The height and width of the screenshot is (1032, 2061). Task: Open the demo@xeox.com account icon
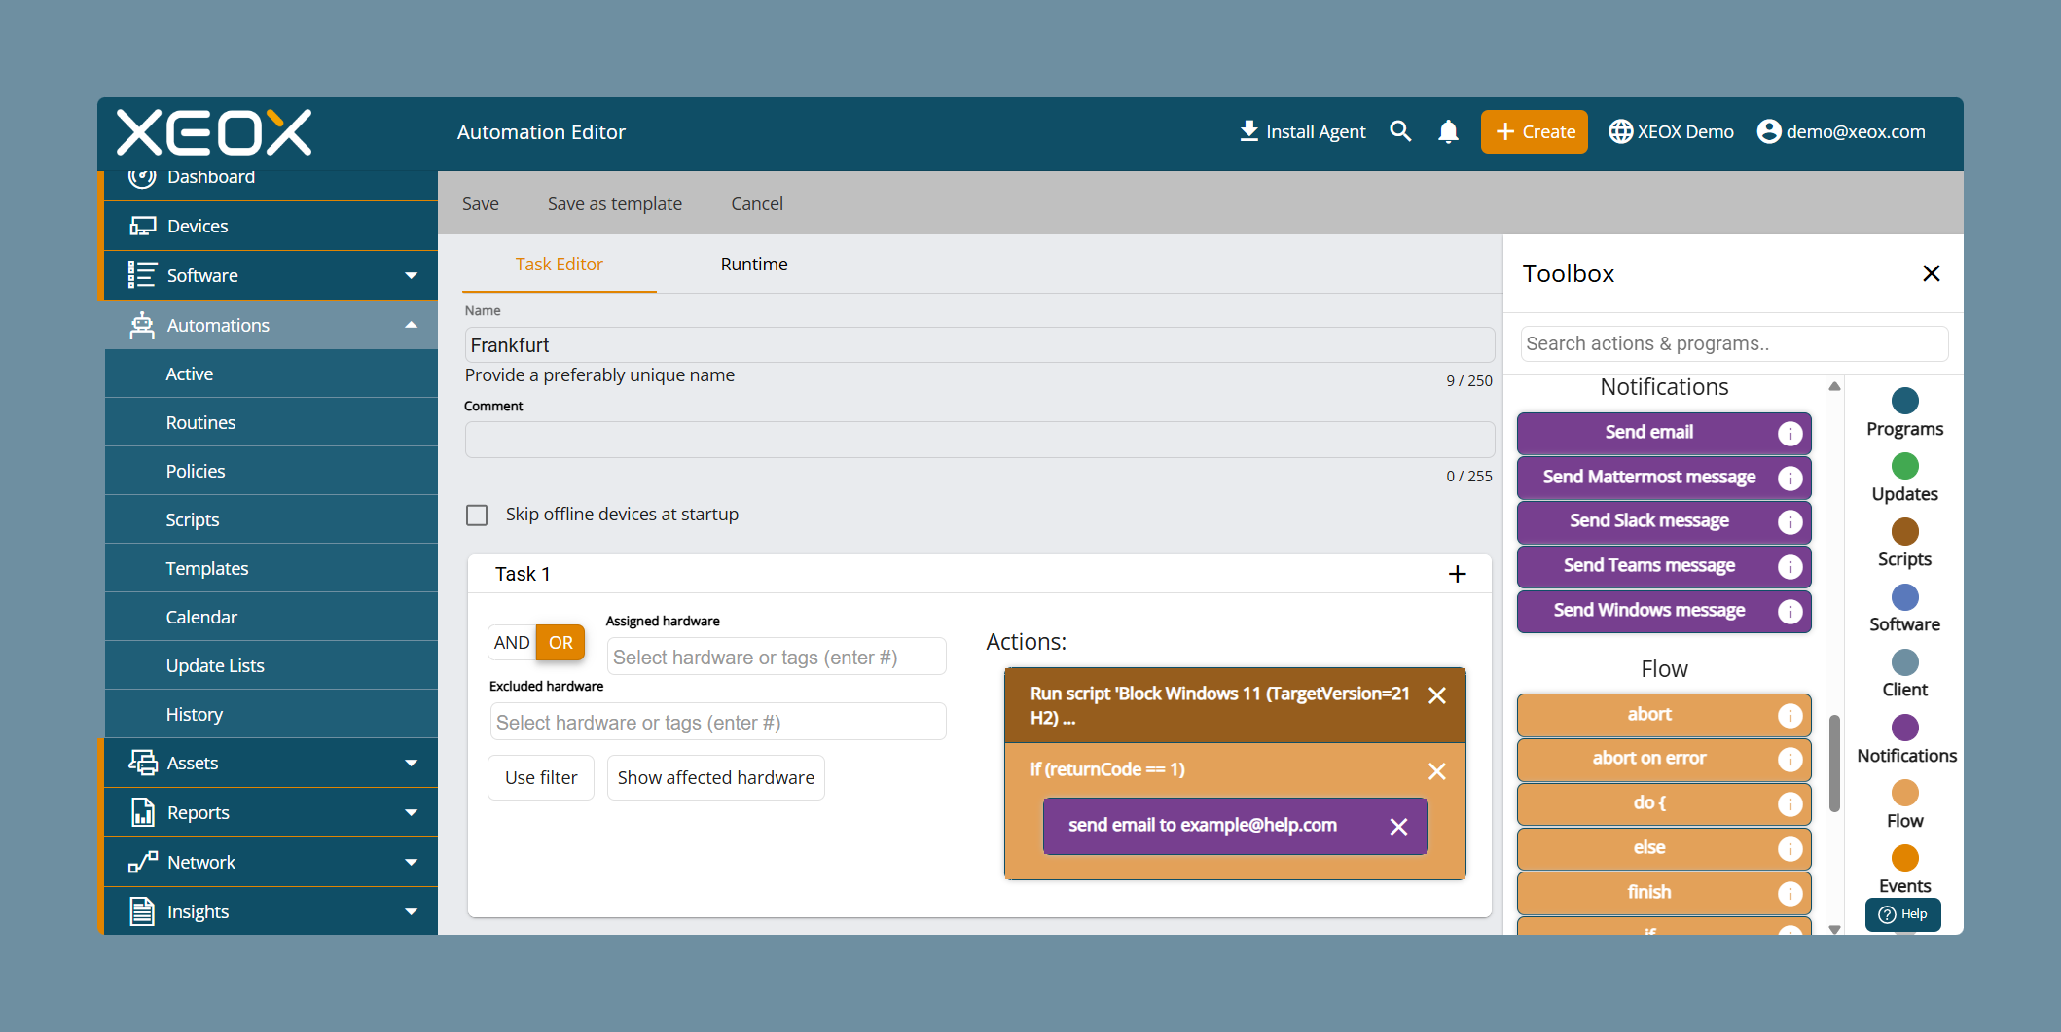coord(1769,131)
